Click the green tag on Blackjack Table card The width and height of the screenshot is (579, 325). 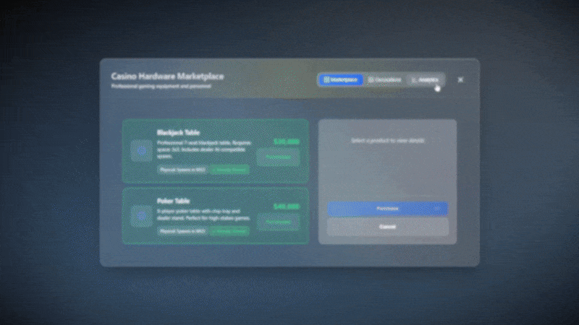click(229, 170)
